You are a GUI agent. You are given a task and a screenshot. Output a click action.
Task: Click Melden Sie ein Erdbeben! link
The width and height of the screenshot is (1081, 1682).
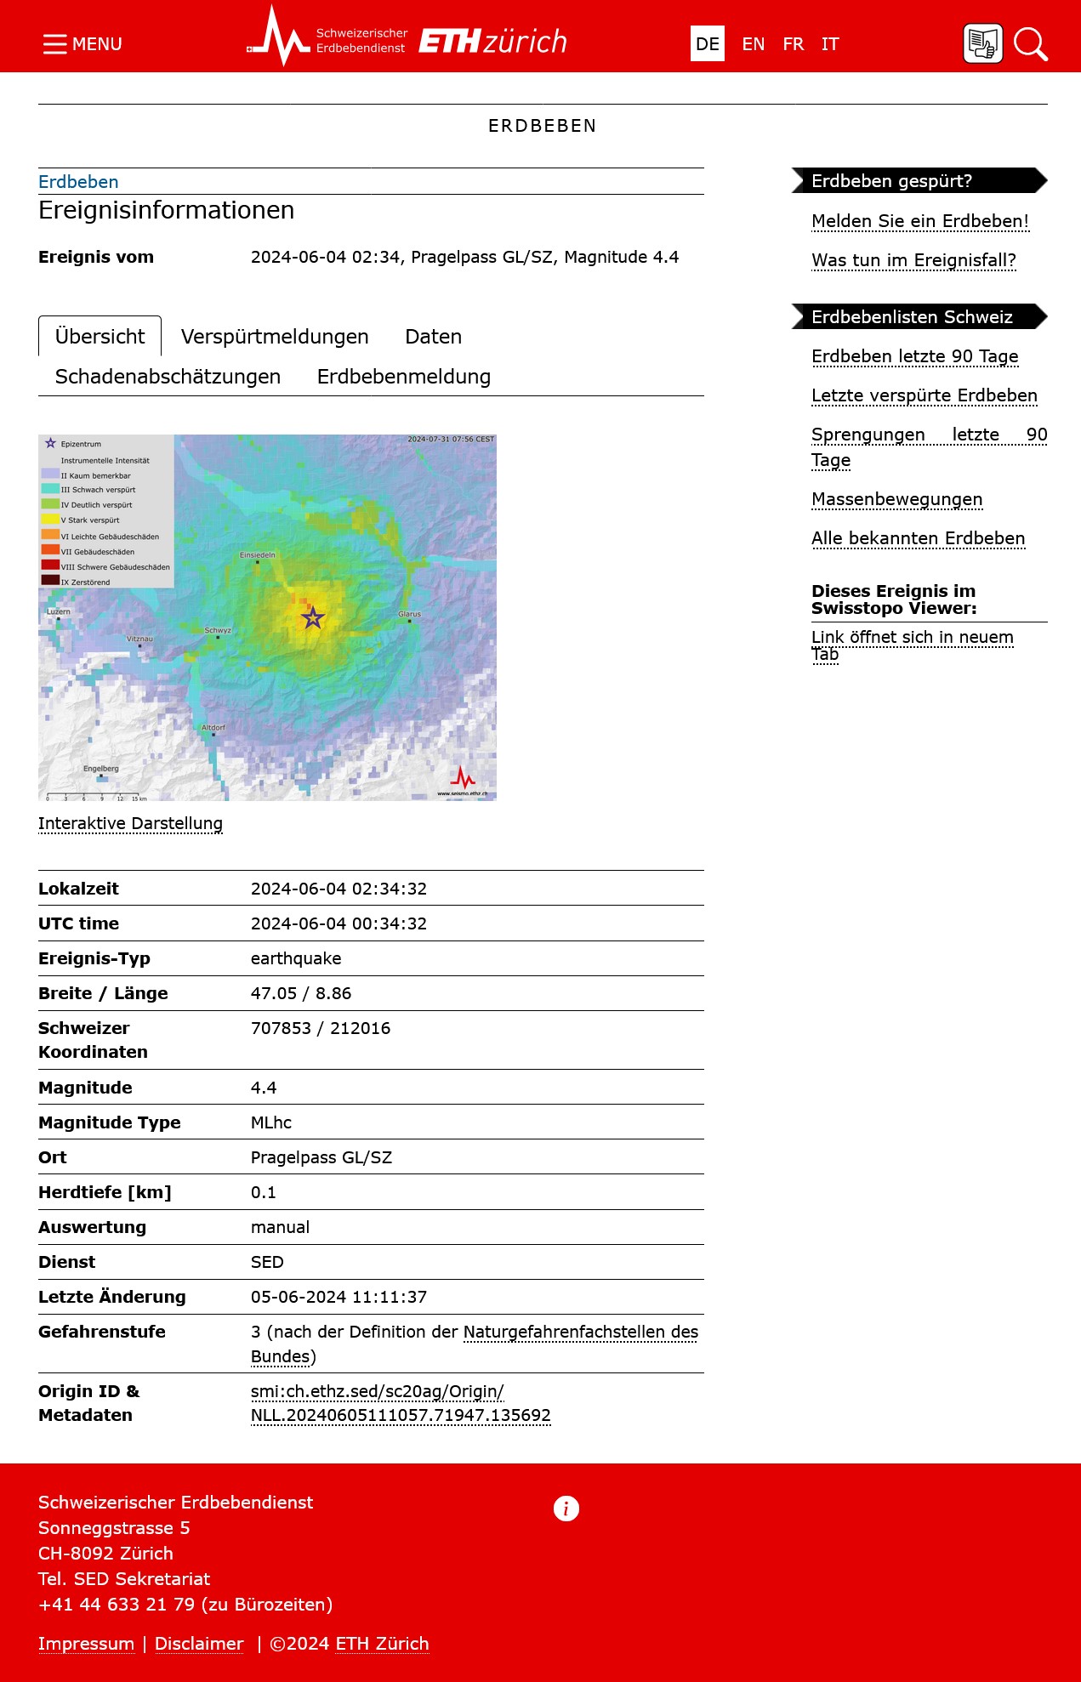pos(920,221)
